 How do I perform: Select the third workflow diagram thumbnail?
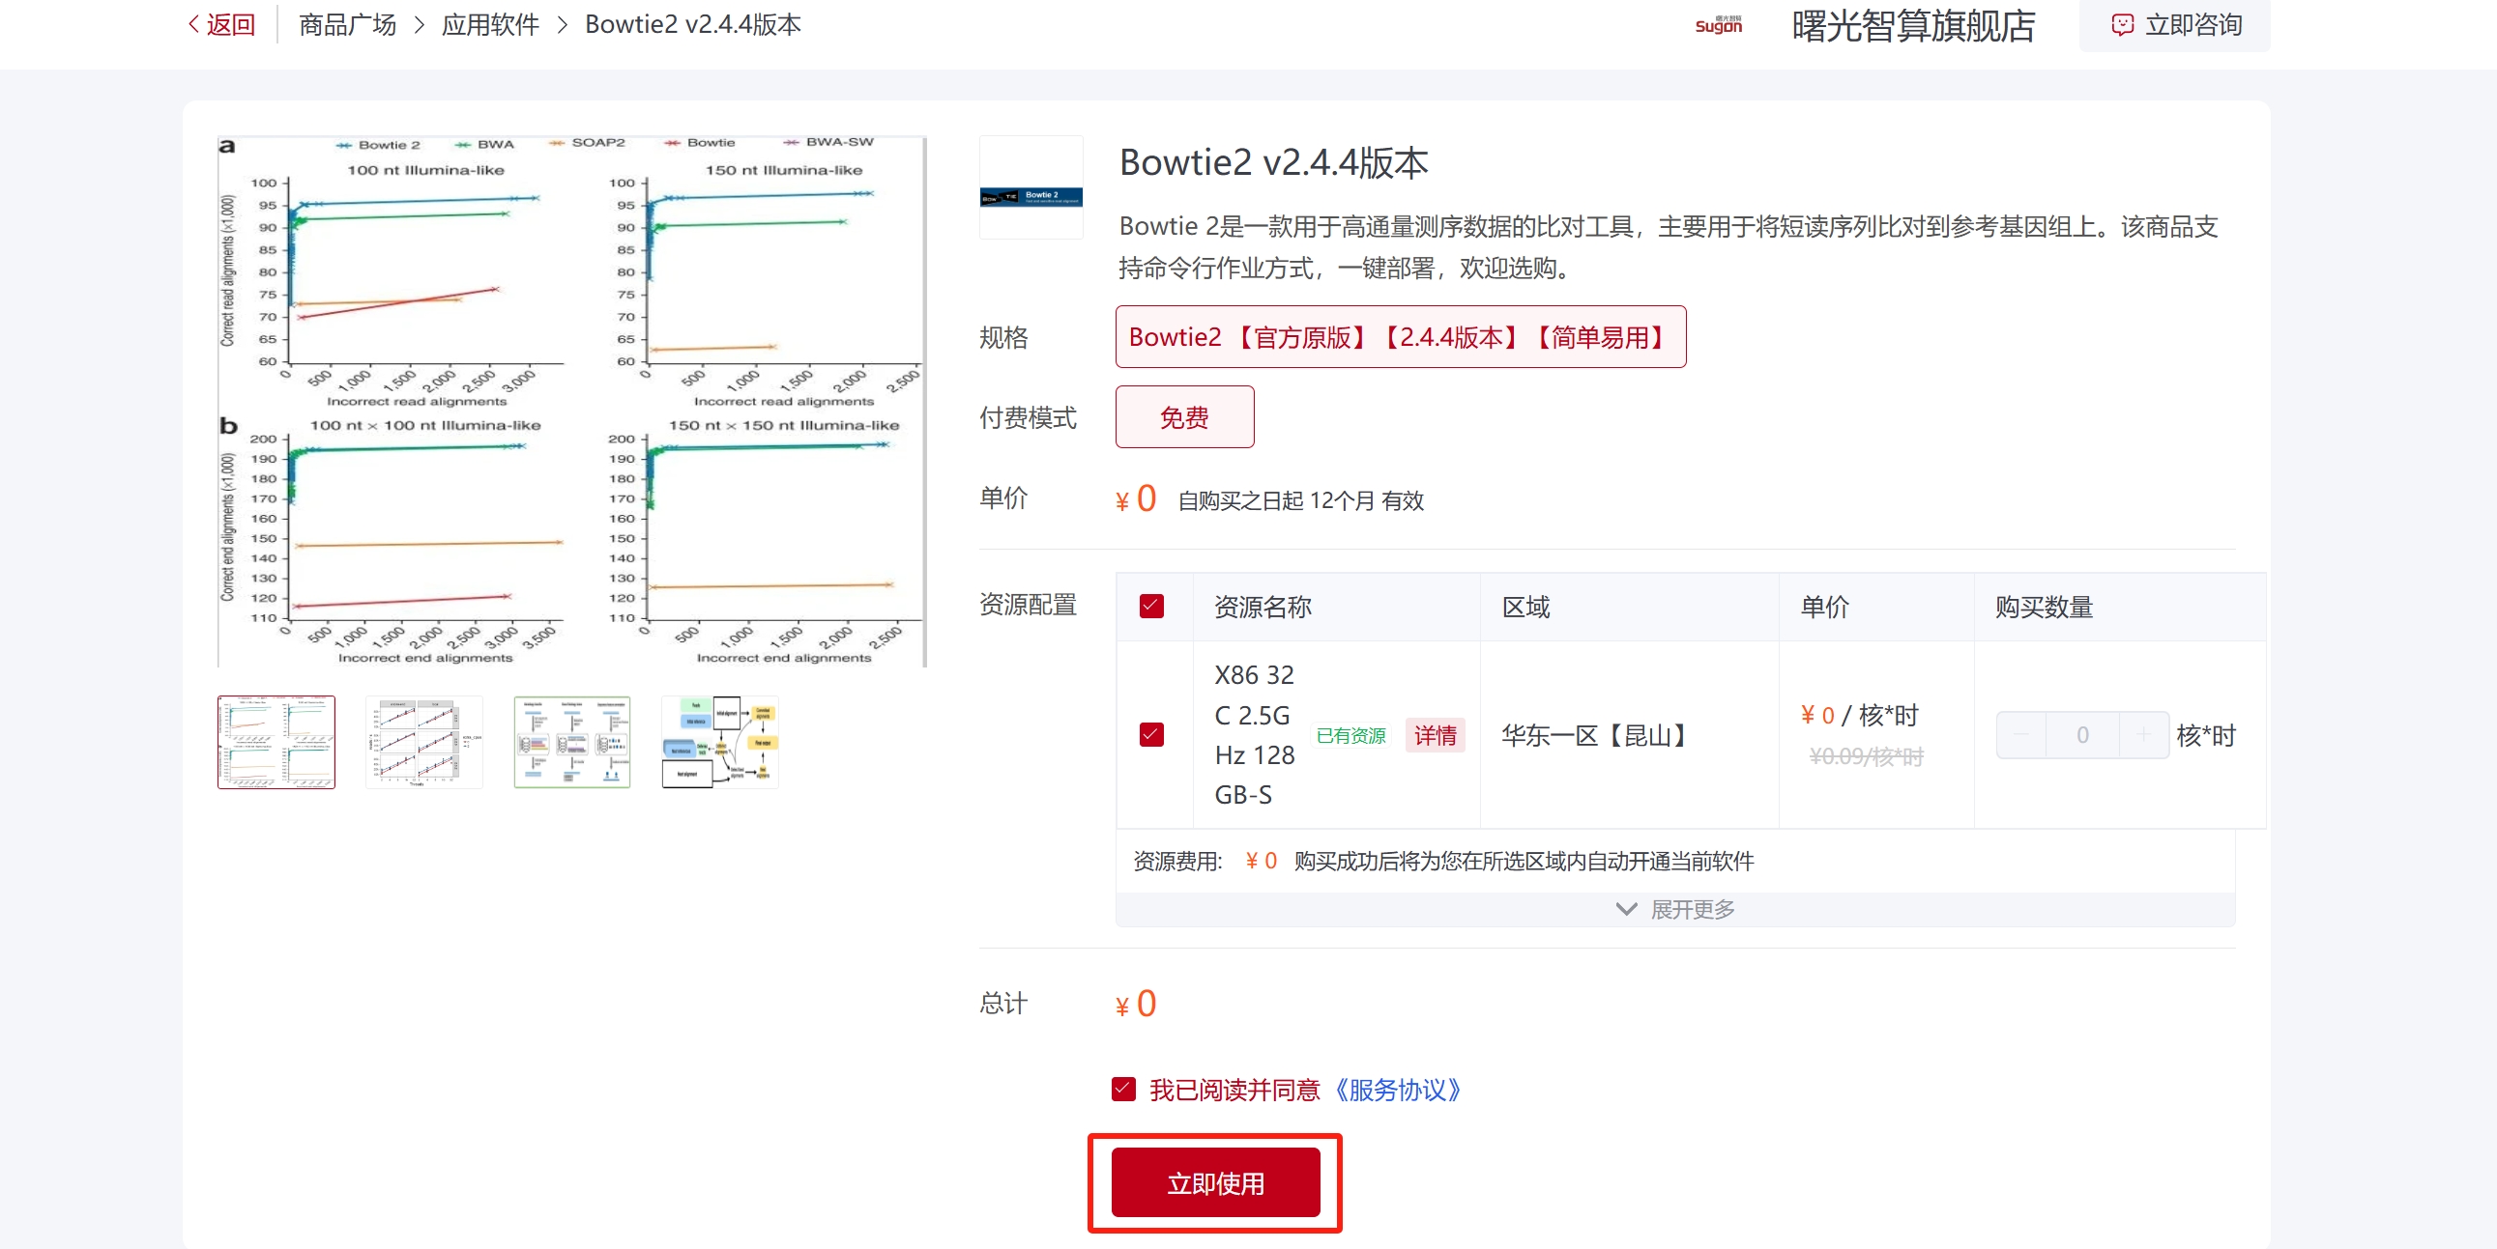tap(572, 742)
